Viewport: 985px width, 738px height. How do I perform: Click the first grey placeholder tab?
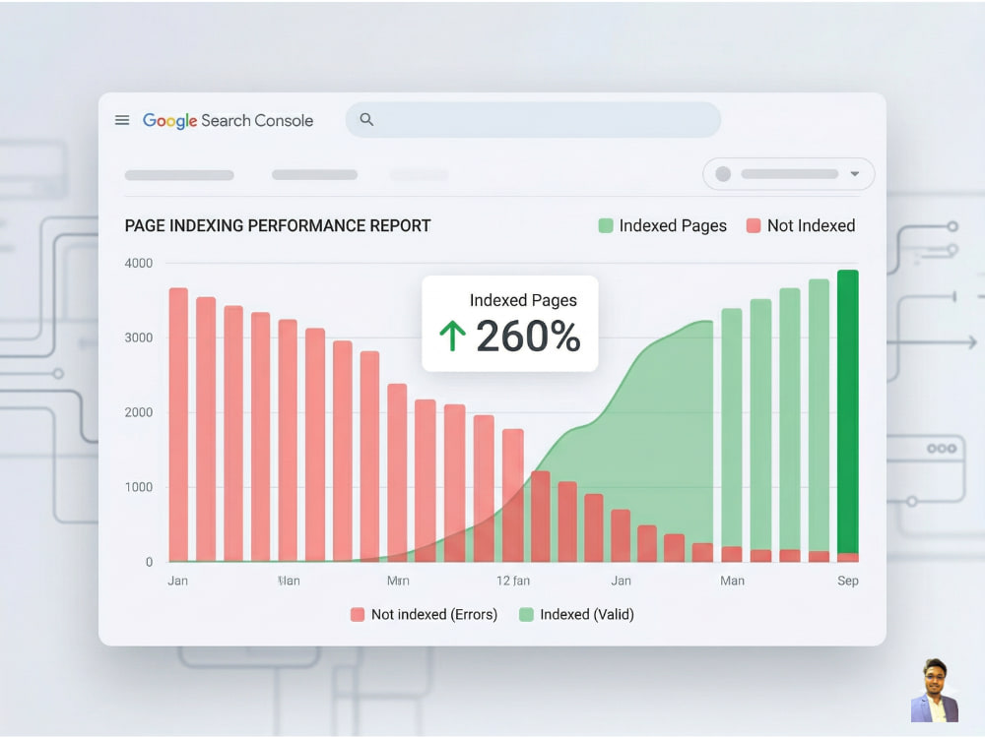179,175
